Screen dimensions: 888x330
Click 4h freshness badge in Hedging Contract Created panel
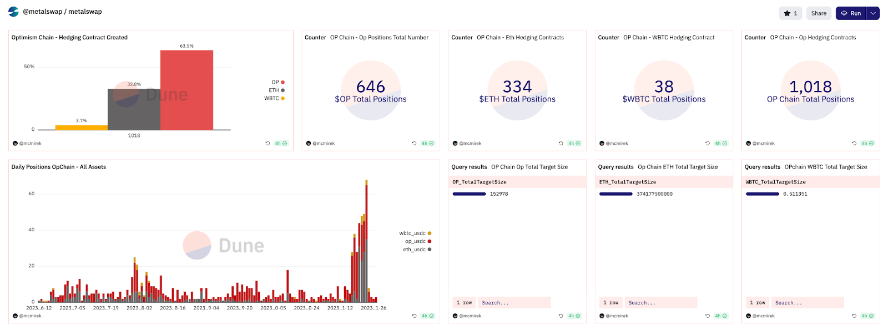[281, 144]
